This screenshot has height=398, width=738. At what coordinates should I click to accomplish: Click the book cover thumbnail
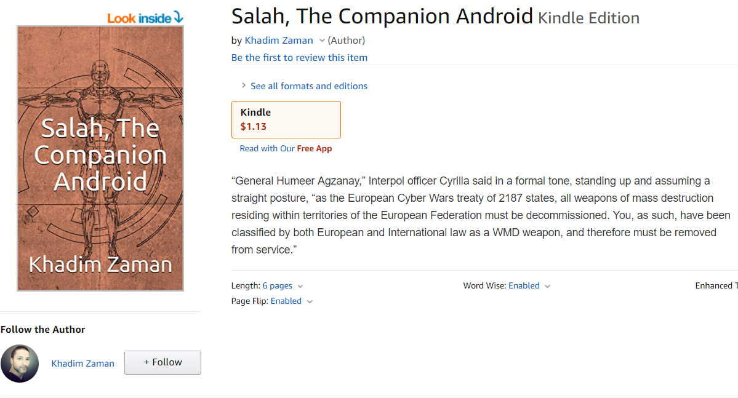point(100,157)
